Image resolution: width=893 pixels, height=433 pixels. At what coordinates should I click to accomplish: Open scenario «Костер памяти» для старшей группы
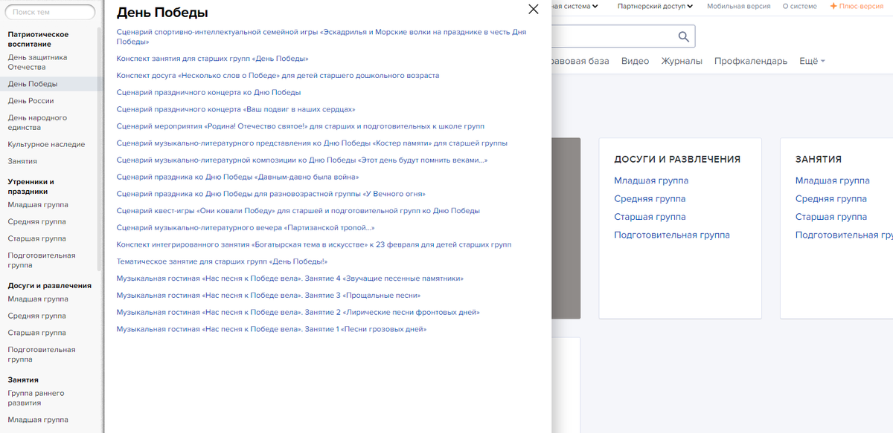[x=312, y=143]
